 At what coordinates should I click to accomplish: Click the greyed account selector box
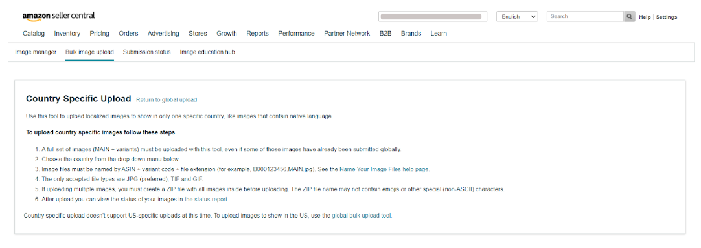click(433, 17)
